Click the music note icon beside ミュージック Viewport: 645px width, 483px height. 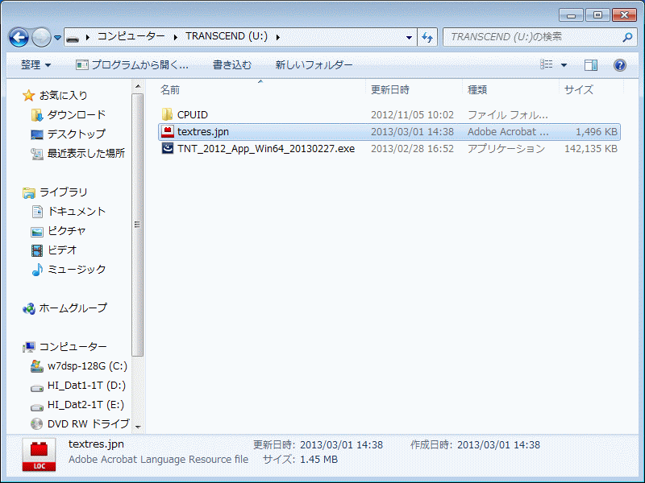[x=37, y=270]
